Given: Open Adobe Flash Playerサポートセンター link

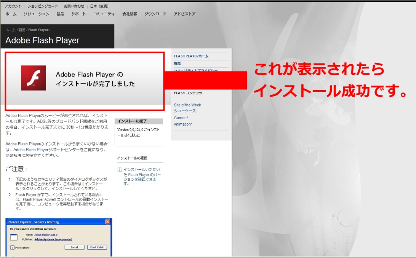Looking at the screenshot, I should pos(46,150).
